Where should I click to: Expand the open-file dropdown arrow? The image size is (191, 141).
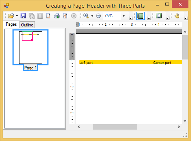pos(17,16)
